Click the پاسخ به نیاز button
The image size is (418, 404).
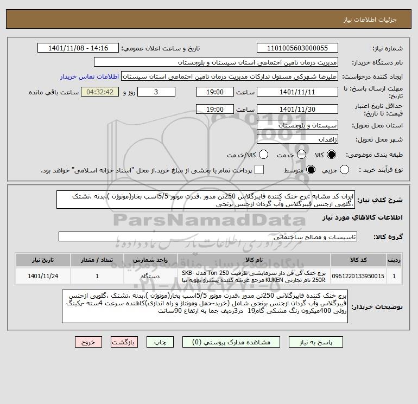point(316,342)
